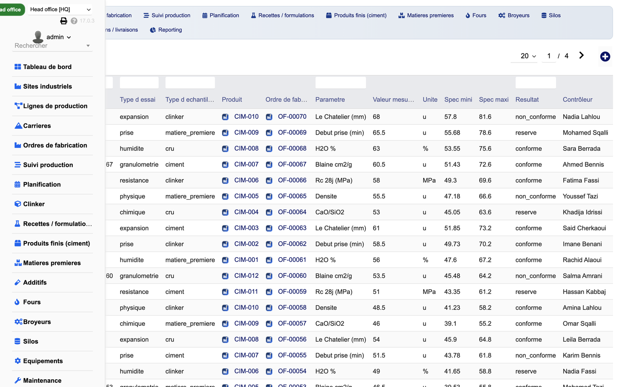
Task: Open order link OF-00059
Action: (292, 291)
